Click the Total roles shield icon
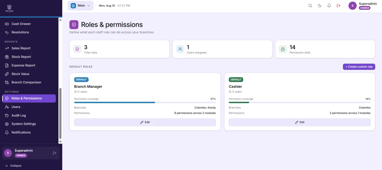Viewport: 382px width, 170px height. (x=77, y=49)
